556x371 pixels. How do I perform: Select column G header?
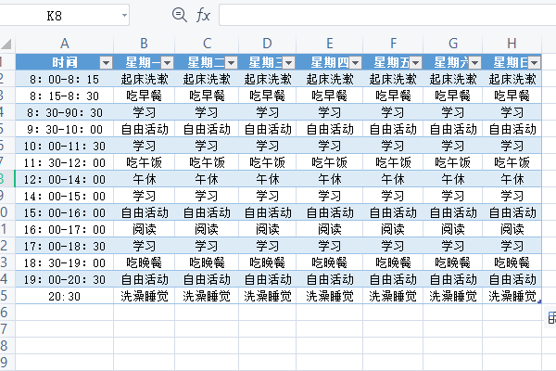[x=453, y=44]
